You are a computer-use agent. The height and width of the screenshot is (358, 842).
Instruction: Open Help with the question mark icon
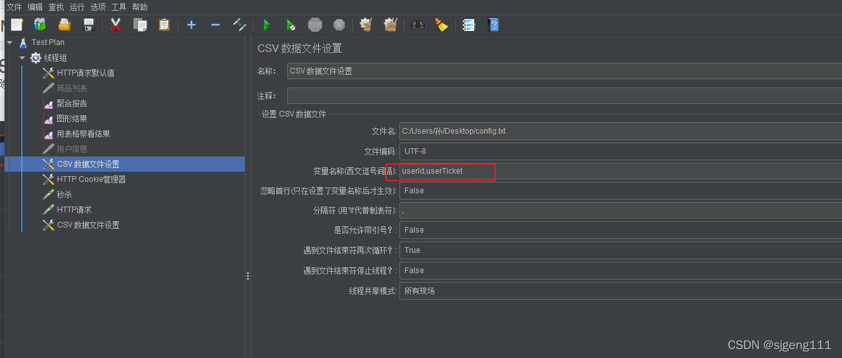[493, 25]
